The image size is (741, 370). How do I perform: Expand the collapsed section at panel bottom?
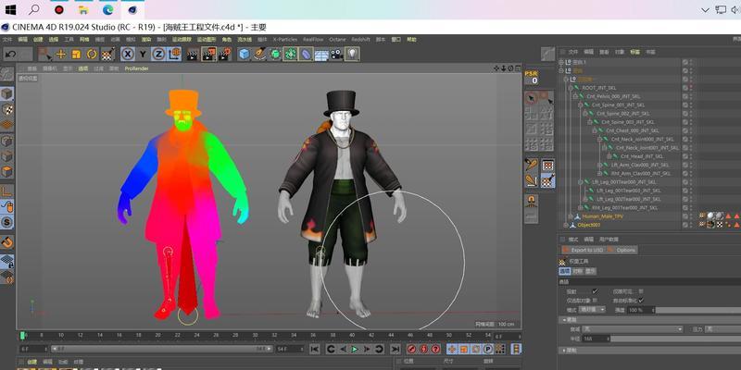564,351
